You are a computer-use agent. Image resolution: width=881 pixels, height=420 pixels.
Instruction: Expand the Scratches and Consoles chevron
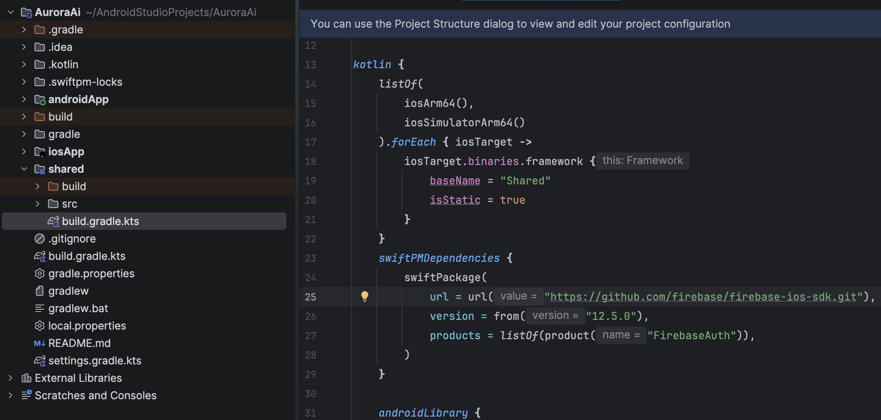(11, 395)
